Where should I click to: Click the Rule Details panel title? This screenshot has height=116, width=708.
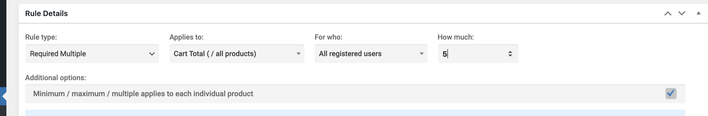point(47,13)
